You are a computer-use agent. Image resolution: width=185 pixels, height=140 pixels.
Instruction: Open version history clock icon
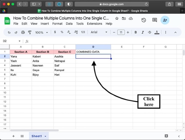click(x=144, y=20)
